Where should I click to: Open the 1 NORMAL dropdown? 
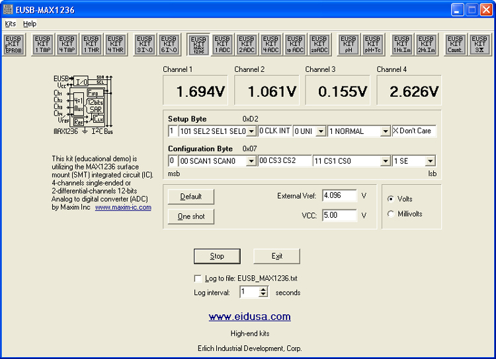click(385, 131)
